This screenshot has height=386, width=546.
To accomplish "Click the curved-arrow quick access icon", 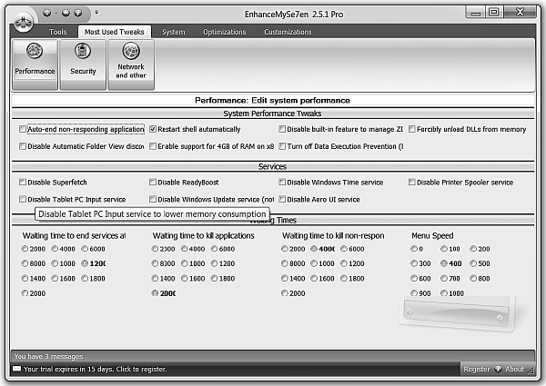I will click(x=66, y=13).
